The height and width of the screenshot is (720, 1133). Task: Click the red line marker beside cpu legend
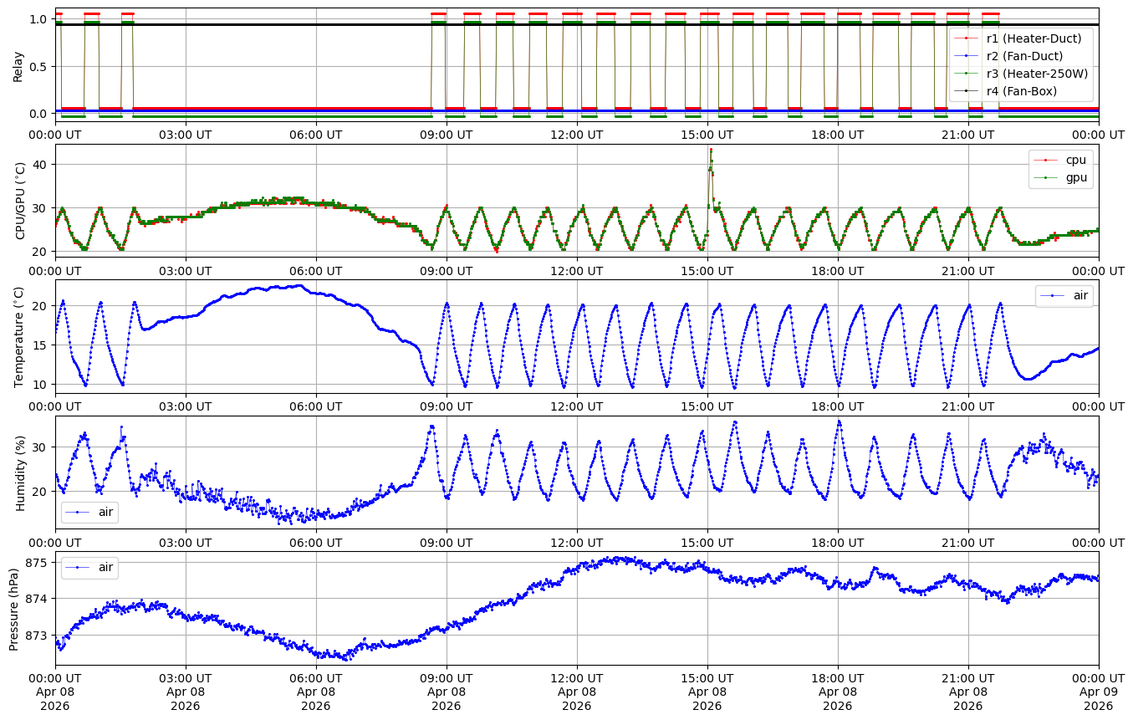pyautogui.click(x=1045, y=160)
